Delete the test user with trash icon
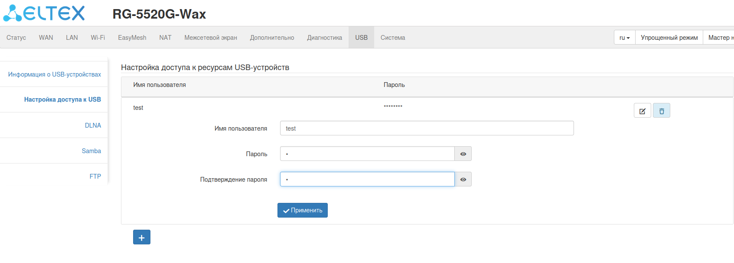 661,111
